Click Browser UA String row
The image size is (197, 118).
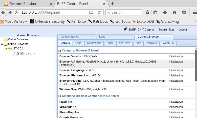pos(126,63)
